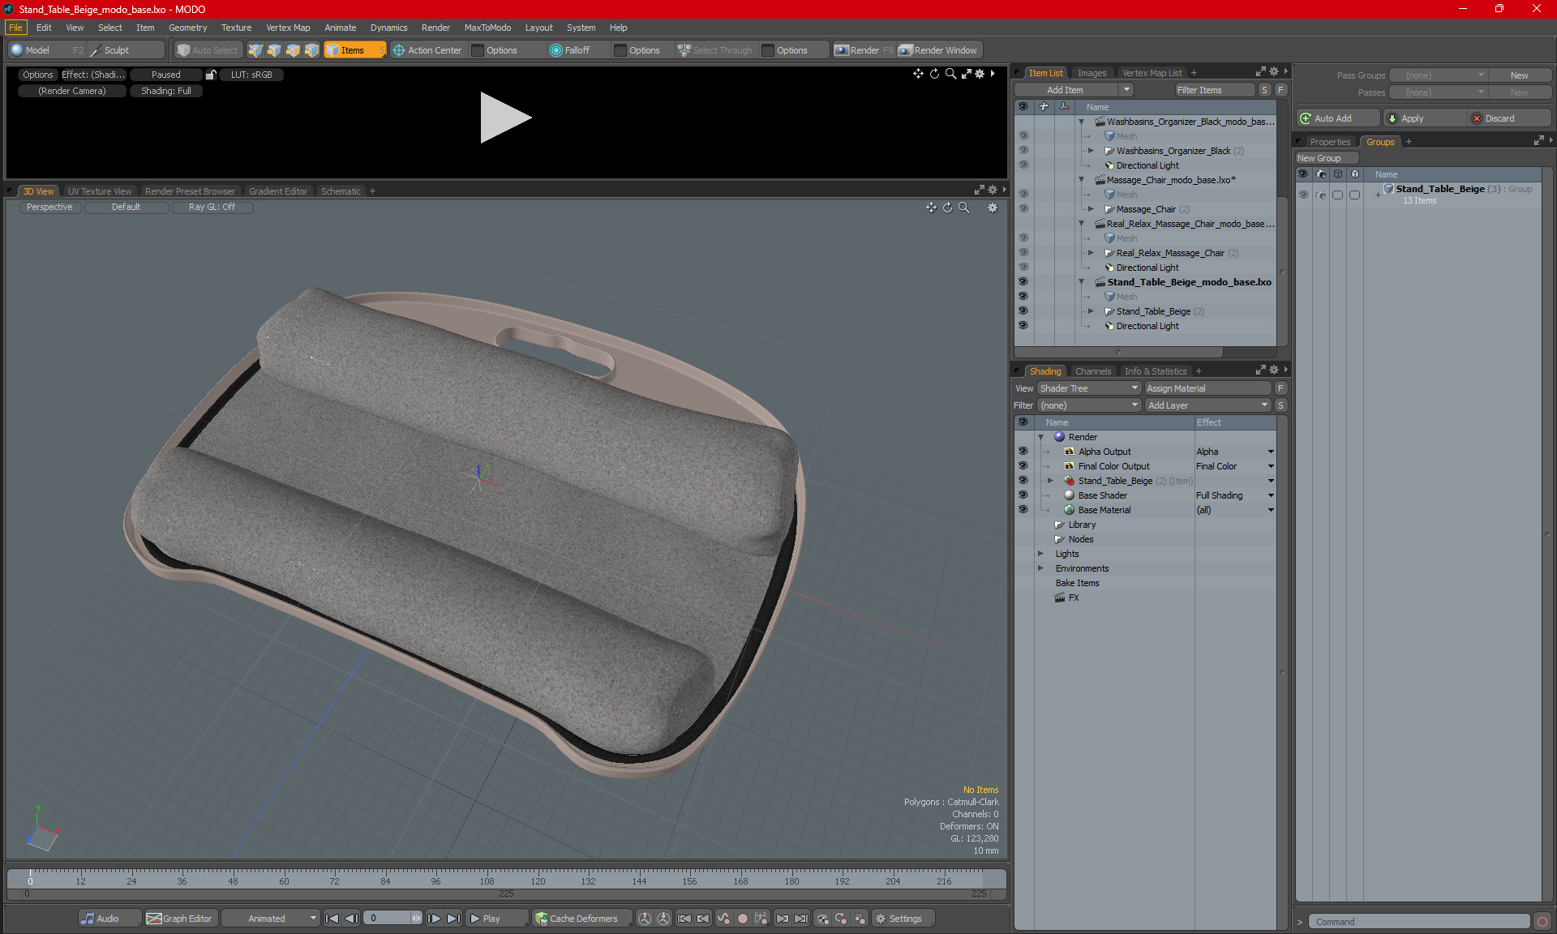
Task: Toggle visibility of Base Material layer
Action: click(x=1023, y=510)
